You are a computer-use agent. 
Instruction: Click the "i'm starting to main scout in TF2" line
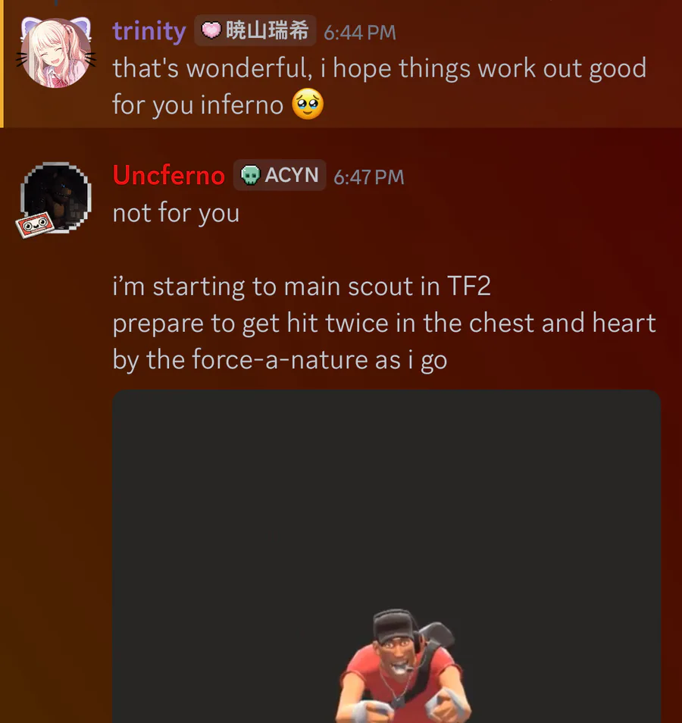[x=302, y=286]
